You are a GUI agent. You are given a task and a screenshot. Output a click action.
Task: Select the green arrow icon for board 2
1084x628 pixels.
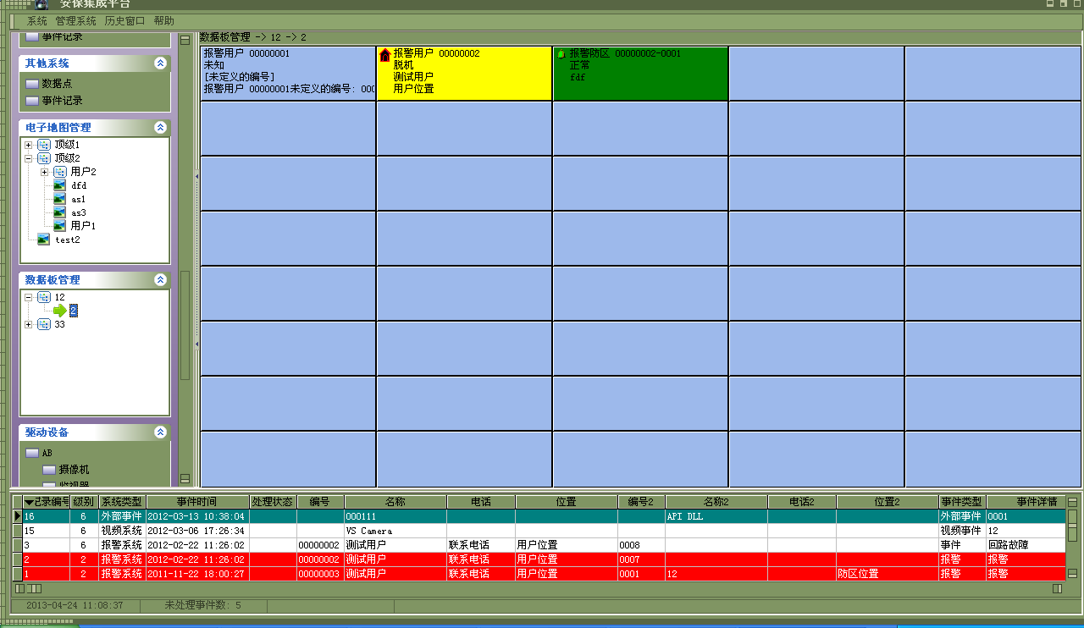coord(59,311)
